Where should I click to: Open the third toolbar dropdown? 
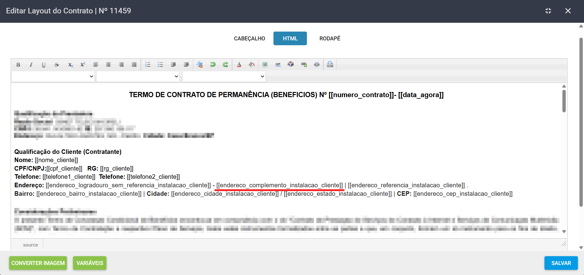(x=224, y=76)
